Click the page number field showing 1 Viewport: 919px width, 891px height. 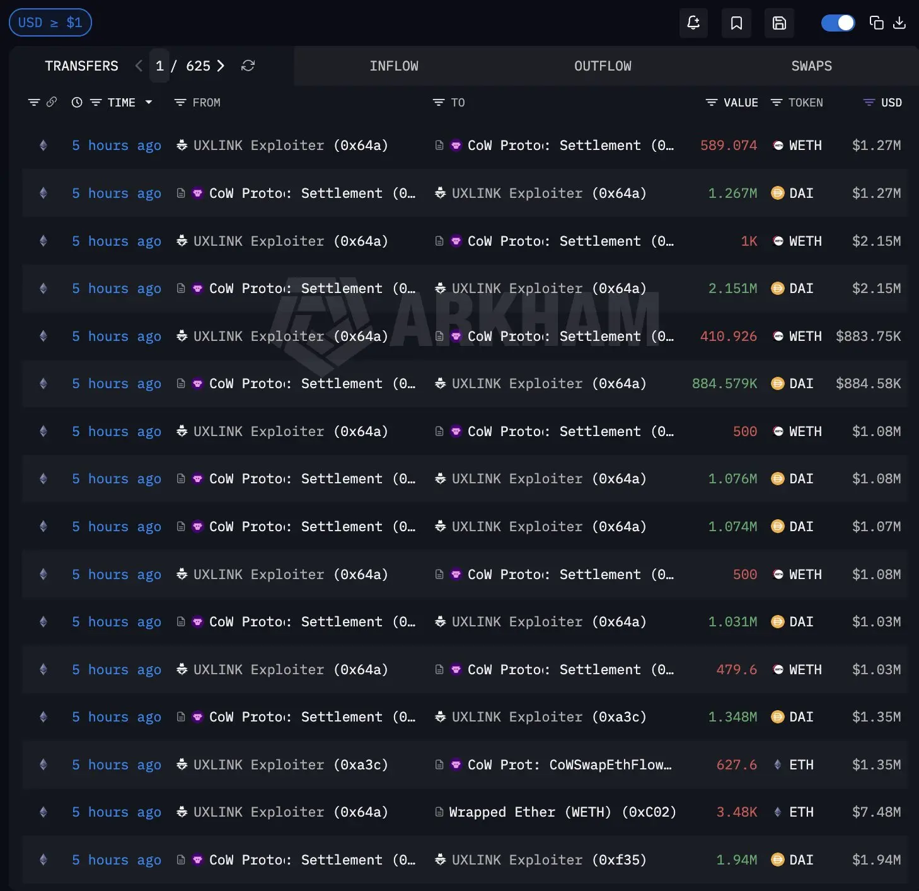coord(159,66)
